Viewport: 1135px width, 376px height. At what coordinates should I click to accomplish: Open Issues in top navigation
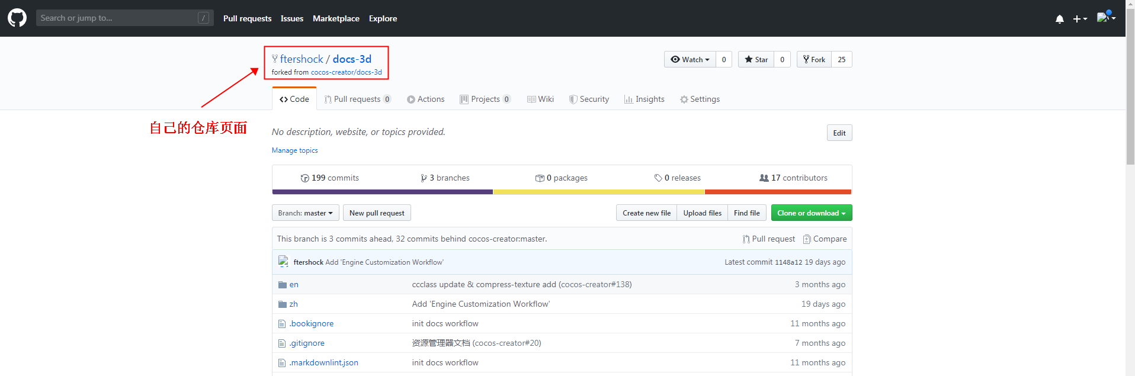coord(292,18)
